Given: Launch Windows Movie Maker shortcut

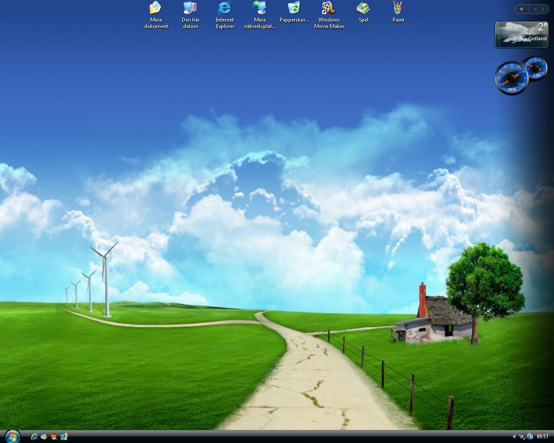Looking at the screenshot, I should (329, 8).
